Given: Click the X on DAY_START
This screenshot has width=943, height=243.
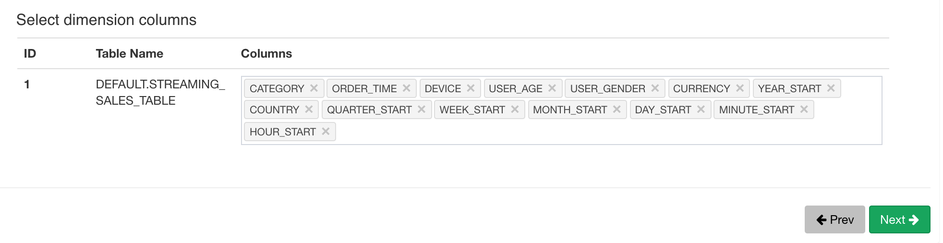Looking at the screenshot, I should [x=701, y=109].
